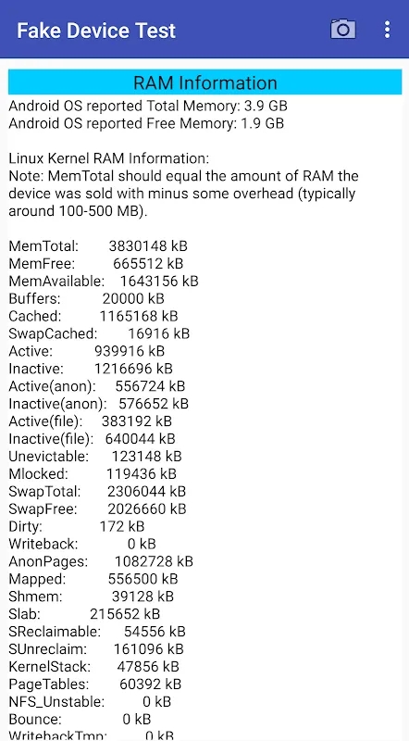
Task: Tap the Fake Device Test title
Action: [96, 31]
